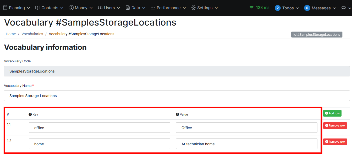Click the Money dollar icon
352x157 pixels.
pos(71,8)
